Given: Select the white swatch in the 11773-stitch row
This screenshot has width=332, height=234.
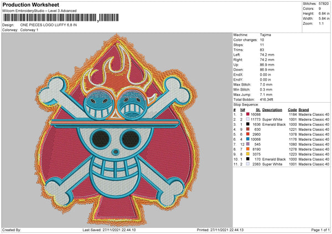Looking at the screenshot, I should click(248, 119).
